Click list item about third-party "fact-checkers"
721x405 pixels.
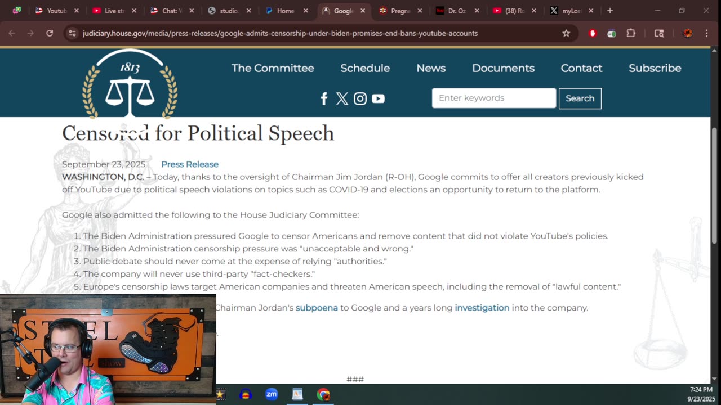[199, 274]
